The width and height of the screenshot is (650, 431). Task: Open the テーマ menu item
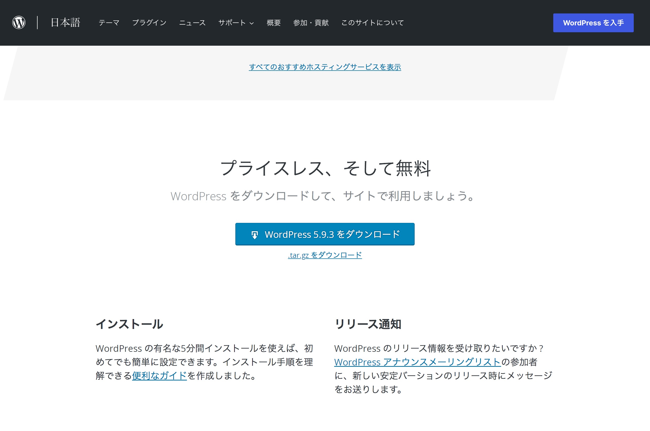109,23
